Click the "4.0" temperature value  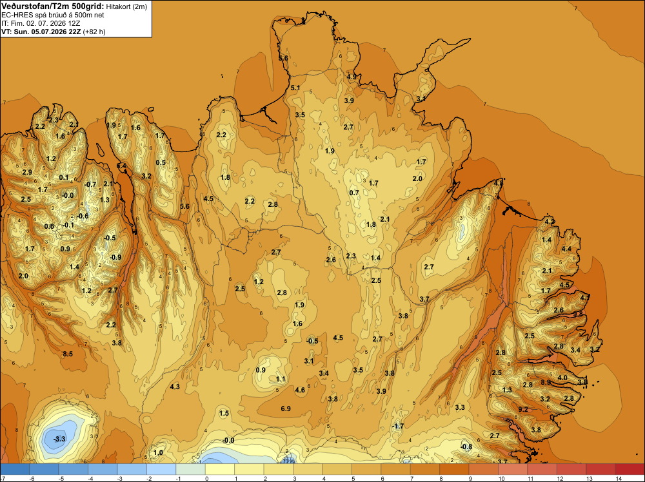tap(562, 378)
